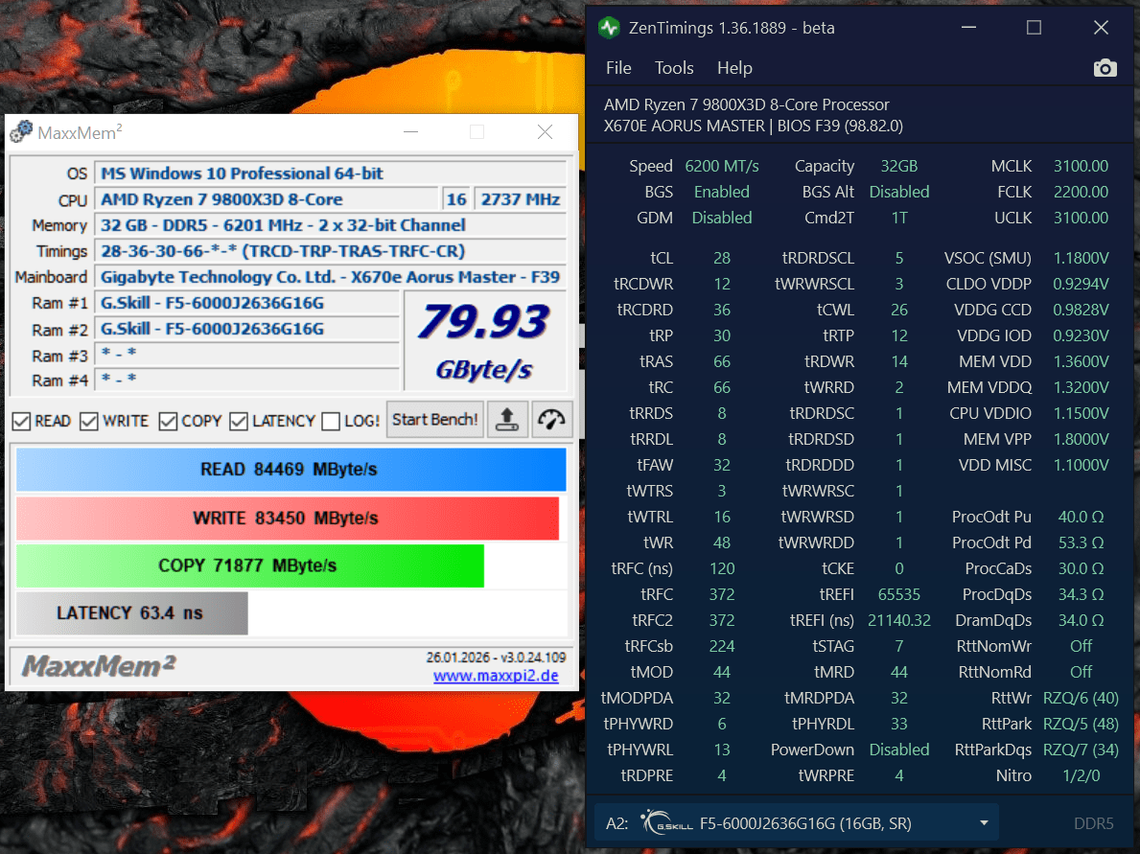This screenshot has width=1140, height=854.
Task: Click the Ram #2 G.Skill field
Action: pyautogui.click(x=247, y=330)
